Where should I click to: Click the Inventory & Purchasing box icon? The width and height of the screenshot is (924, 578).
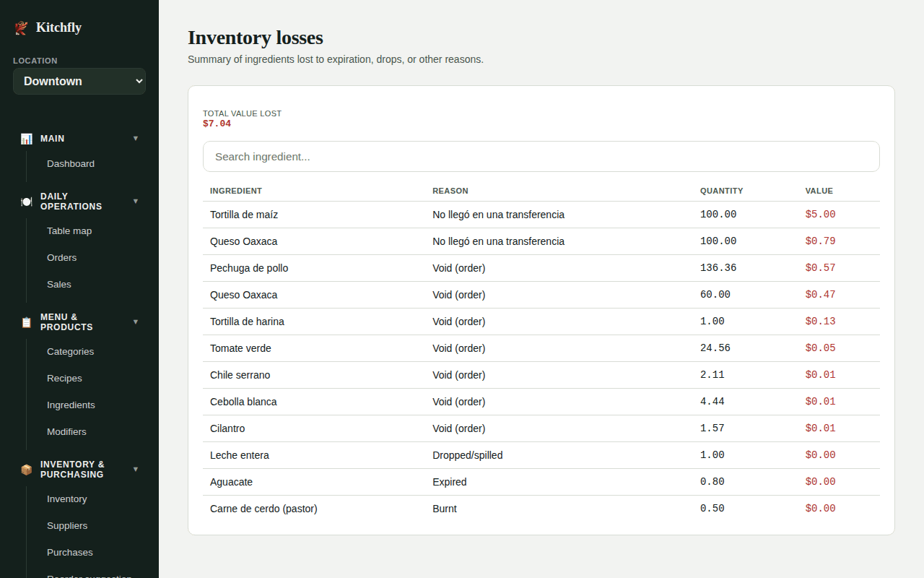27,470
